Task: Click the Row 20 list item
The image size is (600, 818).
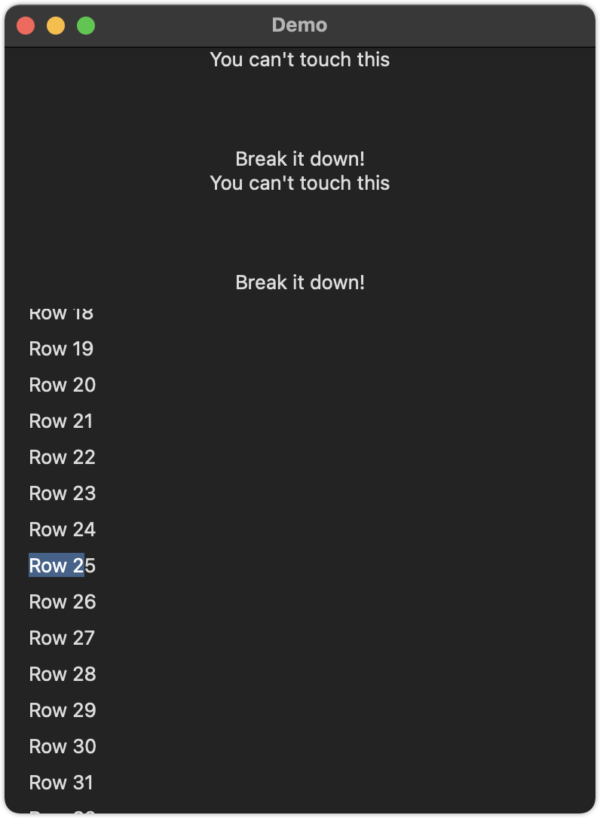Action: pyautogui.click(x=63, y=385)
